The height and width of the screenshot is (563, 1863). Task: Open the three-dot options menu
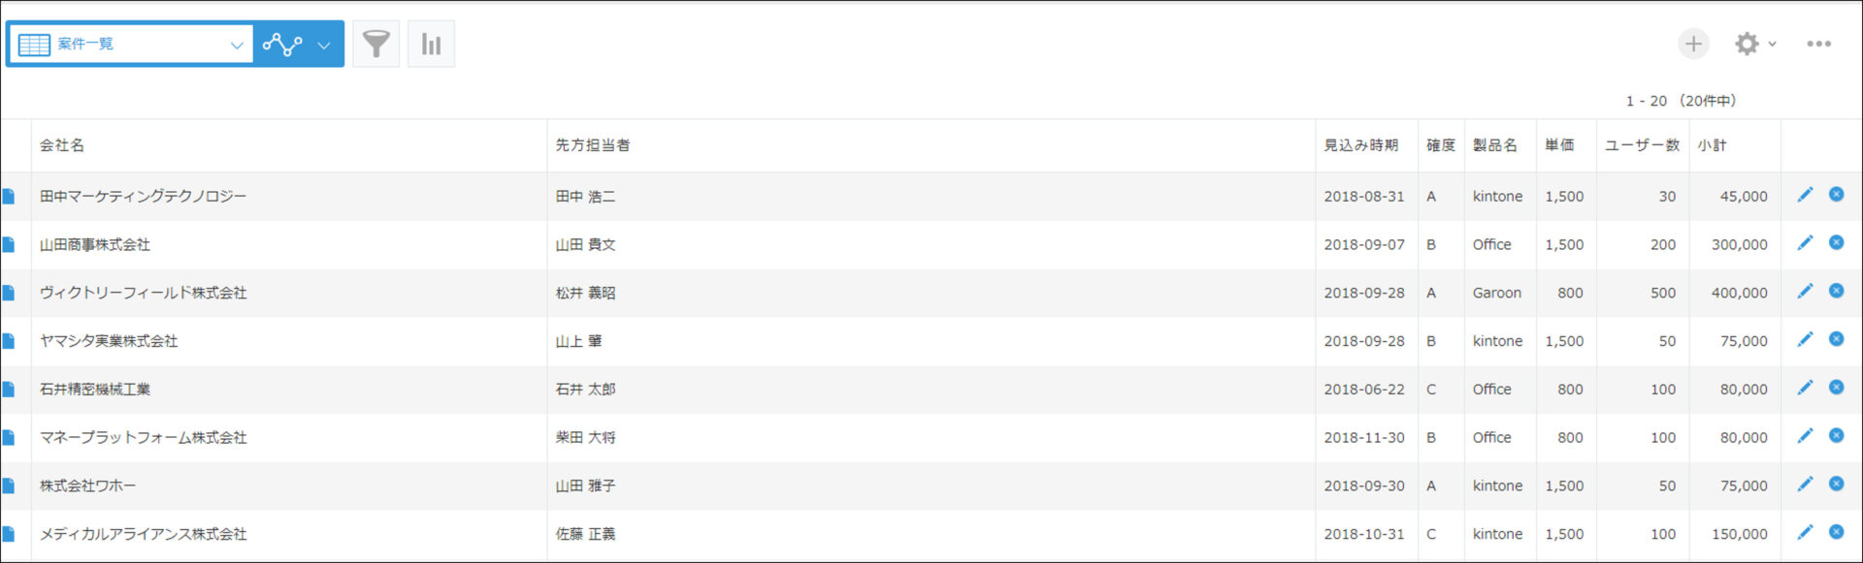click(1818, 44)
